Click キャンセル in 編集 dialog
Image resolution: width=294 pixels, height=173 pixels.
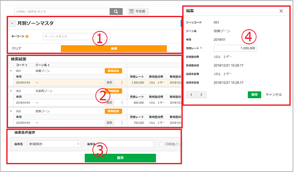click(274, 94)
